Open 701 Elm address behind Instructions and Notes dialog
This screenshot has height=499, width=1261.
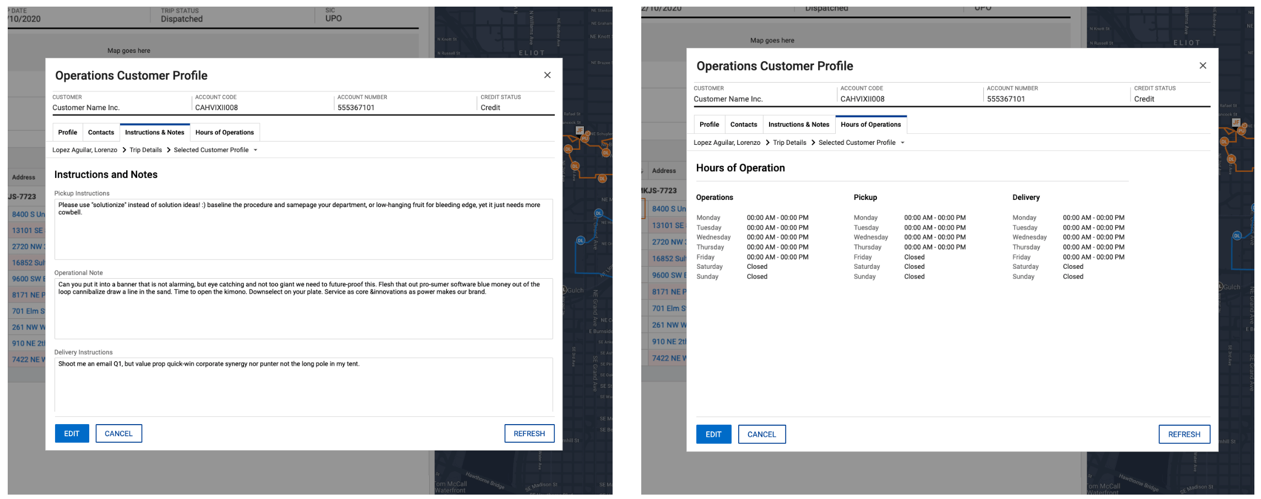(x=29, y=311)
